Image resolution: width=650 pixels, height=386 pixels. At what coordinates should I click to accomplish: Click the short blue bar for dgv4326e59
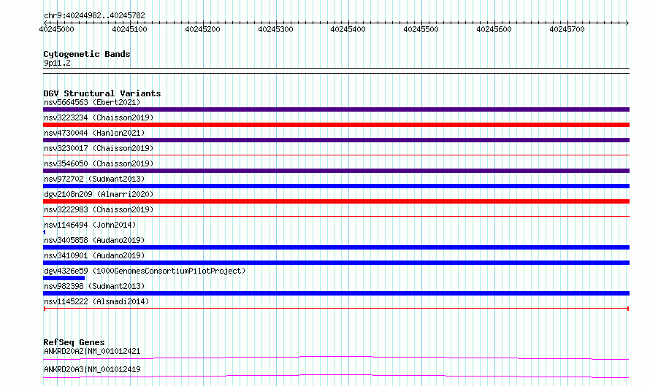click(64, 278)
